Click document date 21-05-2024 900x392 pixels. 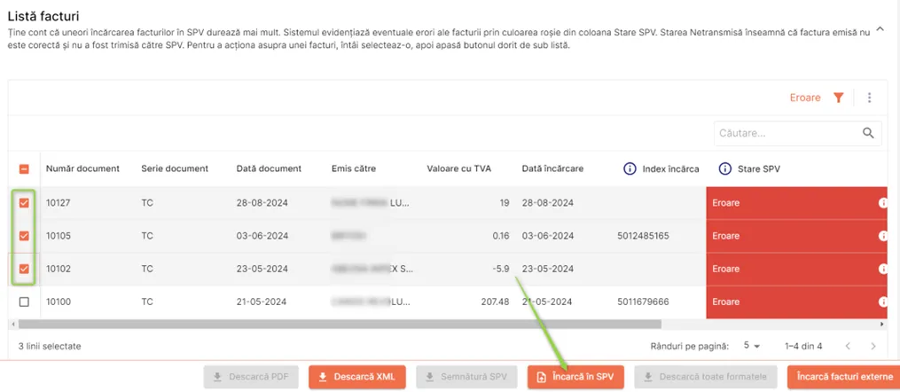click(262, 302)
